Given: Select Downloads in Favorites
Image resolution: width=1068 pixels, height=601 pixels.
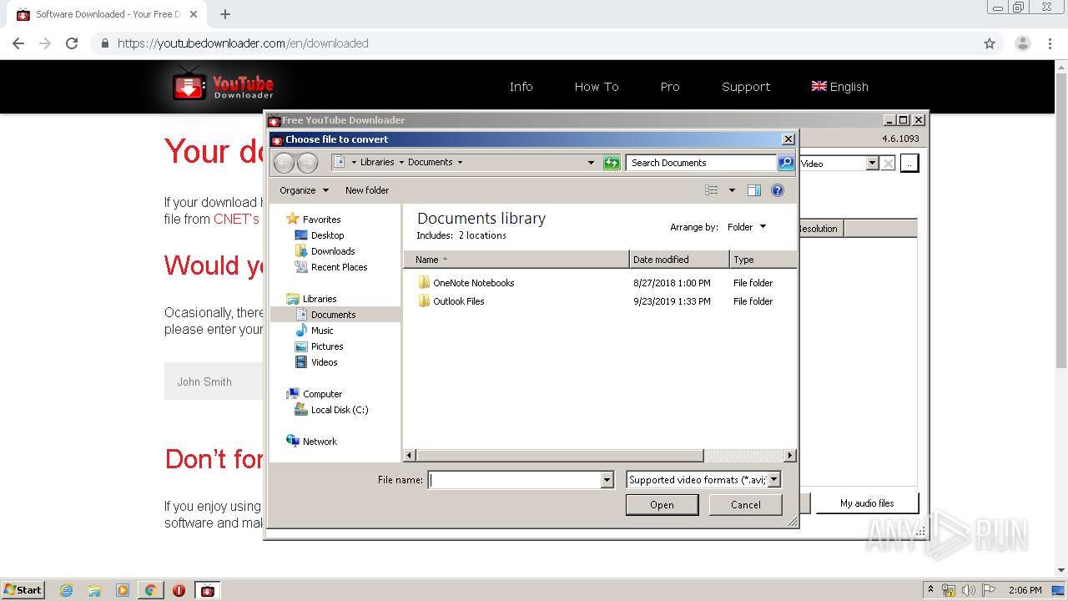Looking at the screenshot, I should pos(333,251).
